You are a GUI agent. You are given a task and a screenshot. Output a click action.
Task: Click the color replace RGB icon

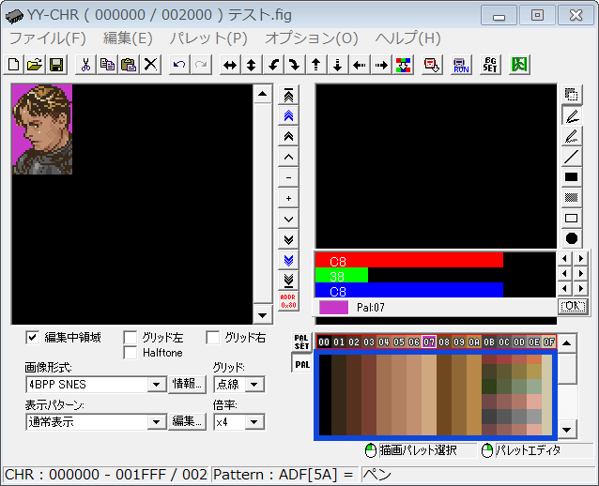click(403, 65)
